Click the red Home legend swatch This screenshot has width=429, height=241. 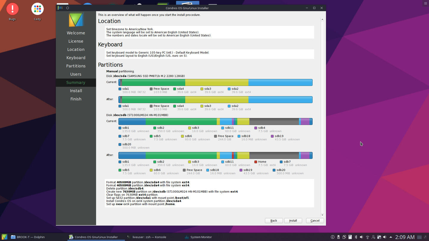pyautogui.click(x=256, y=162)
